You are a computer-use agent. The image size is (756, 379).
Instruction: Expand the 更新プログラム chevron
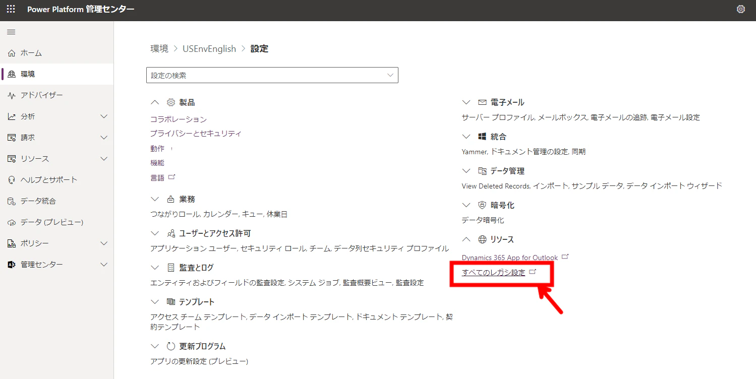155,346
